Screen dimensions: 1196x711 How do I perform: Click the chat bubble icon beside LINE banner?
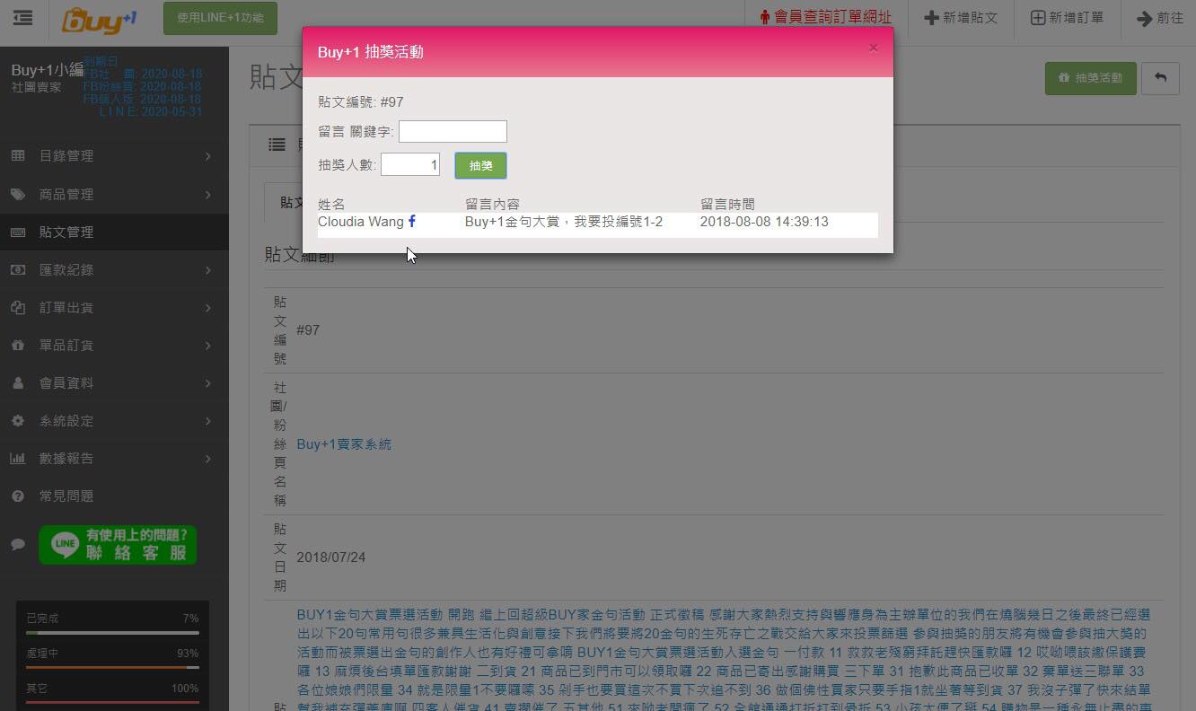tap(18, 544)
